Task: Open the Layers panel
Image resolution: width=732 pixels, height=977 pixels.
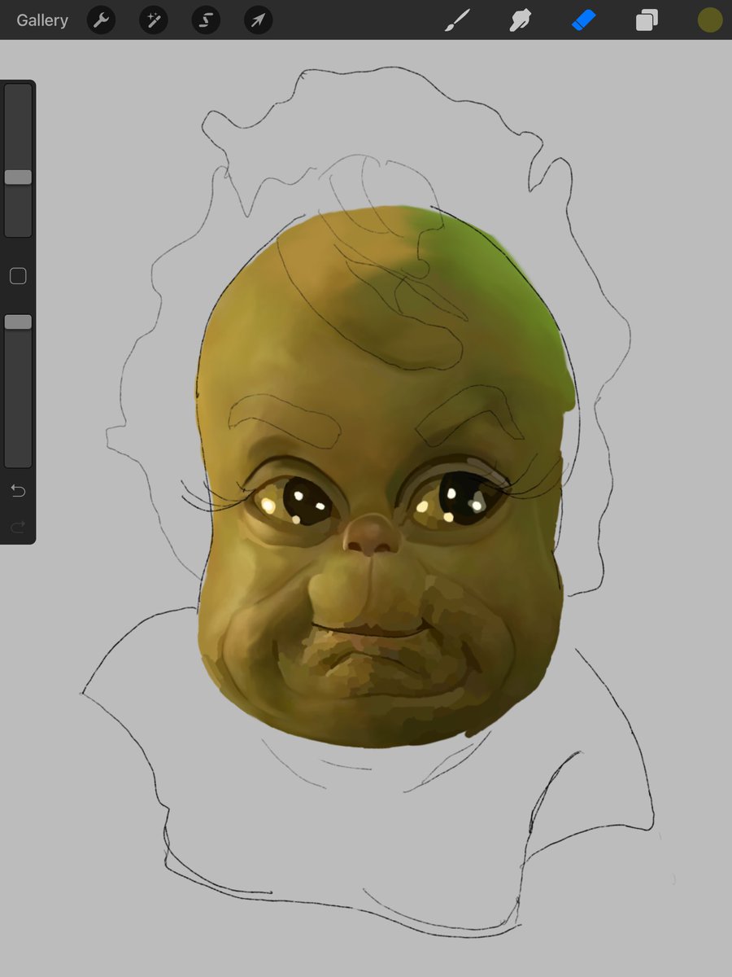Action: [646, 20]
